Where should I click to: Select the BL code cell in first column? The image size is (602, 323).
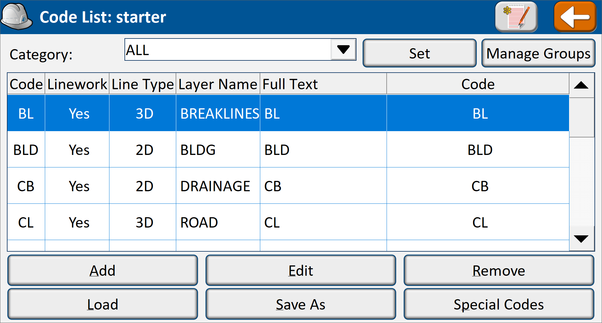pyautogui.click(x=26, y=113)
